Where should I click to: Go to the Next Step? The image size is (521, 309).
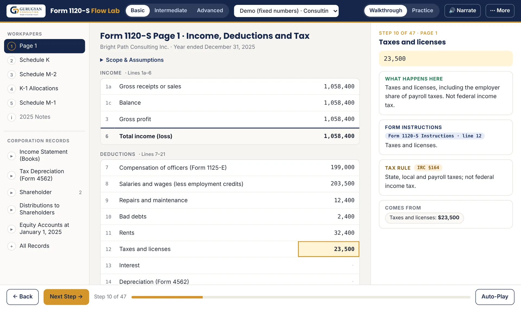point(66,297)
